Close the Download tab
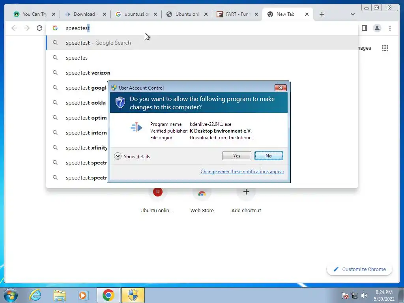404x303 pixels. (104, 14)
